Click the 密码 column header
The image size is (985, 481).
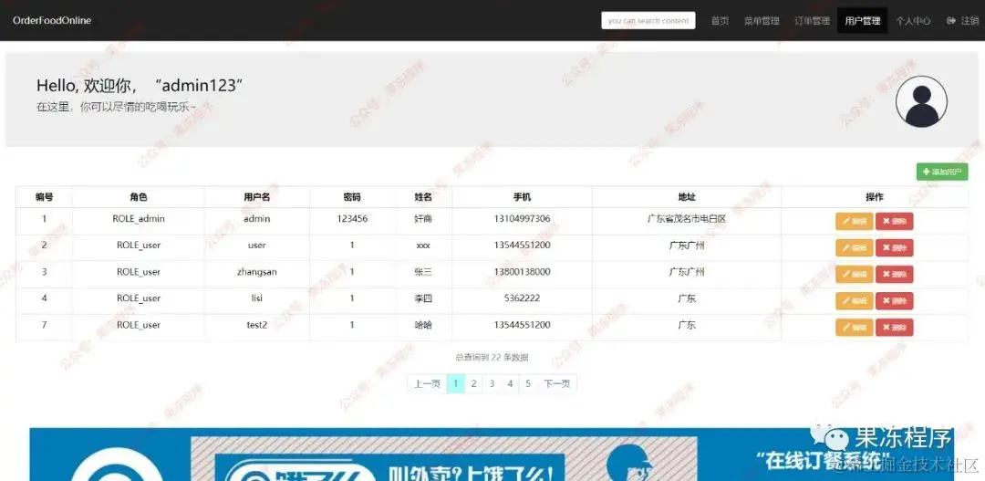click(352, 197)
